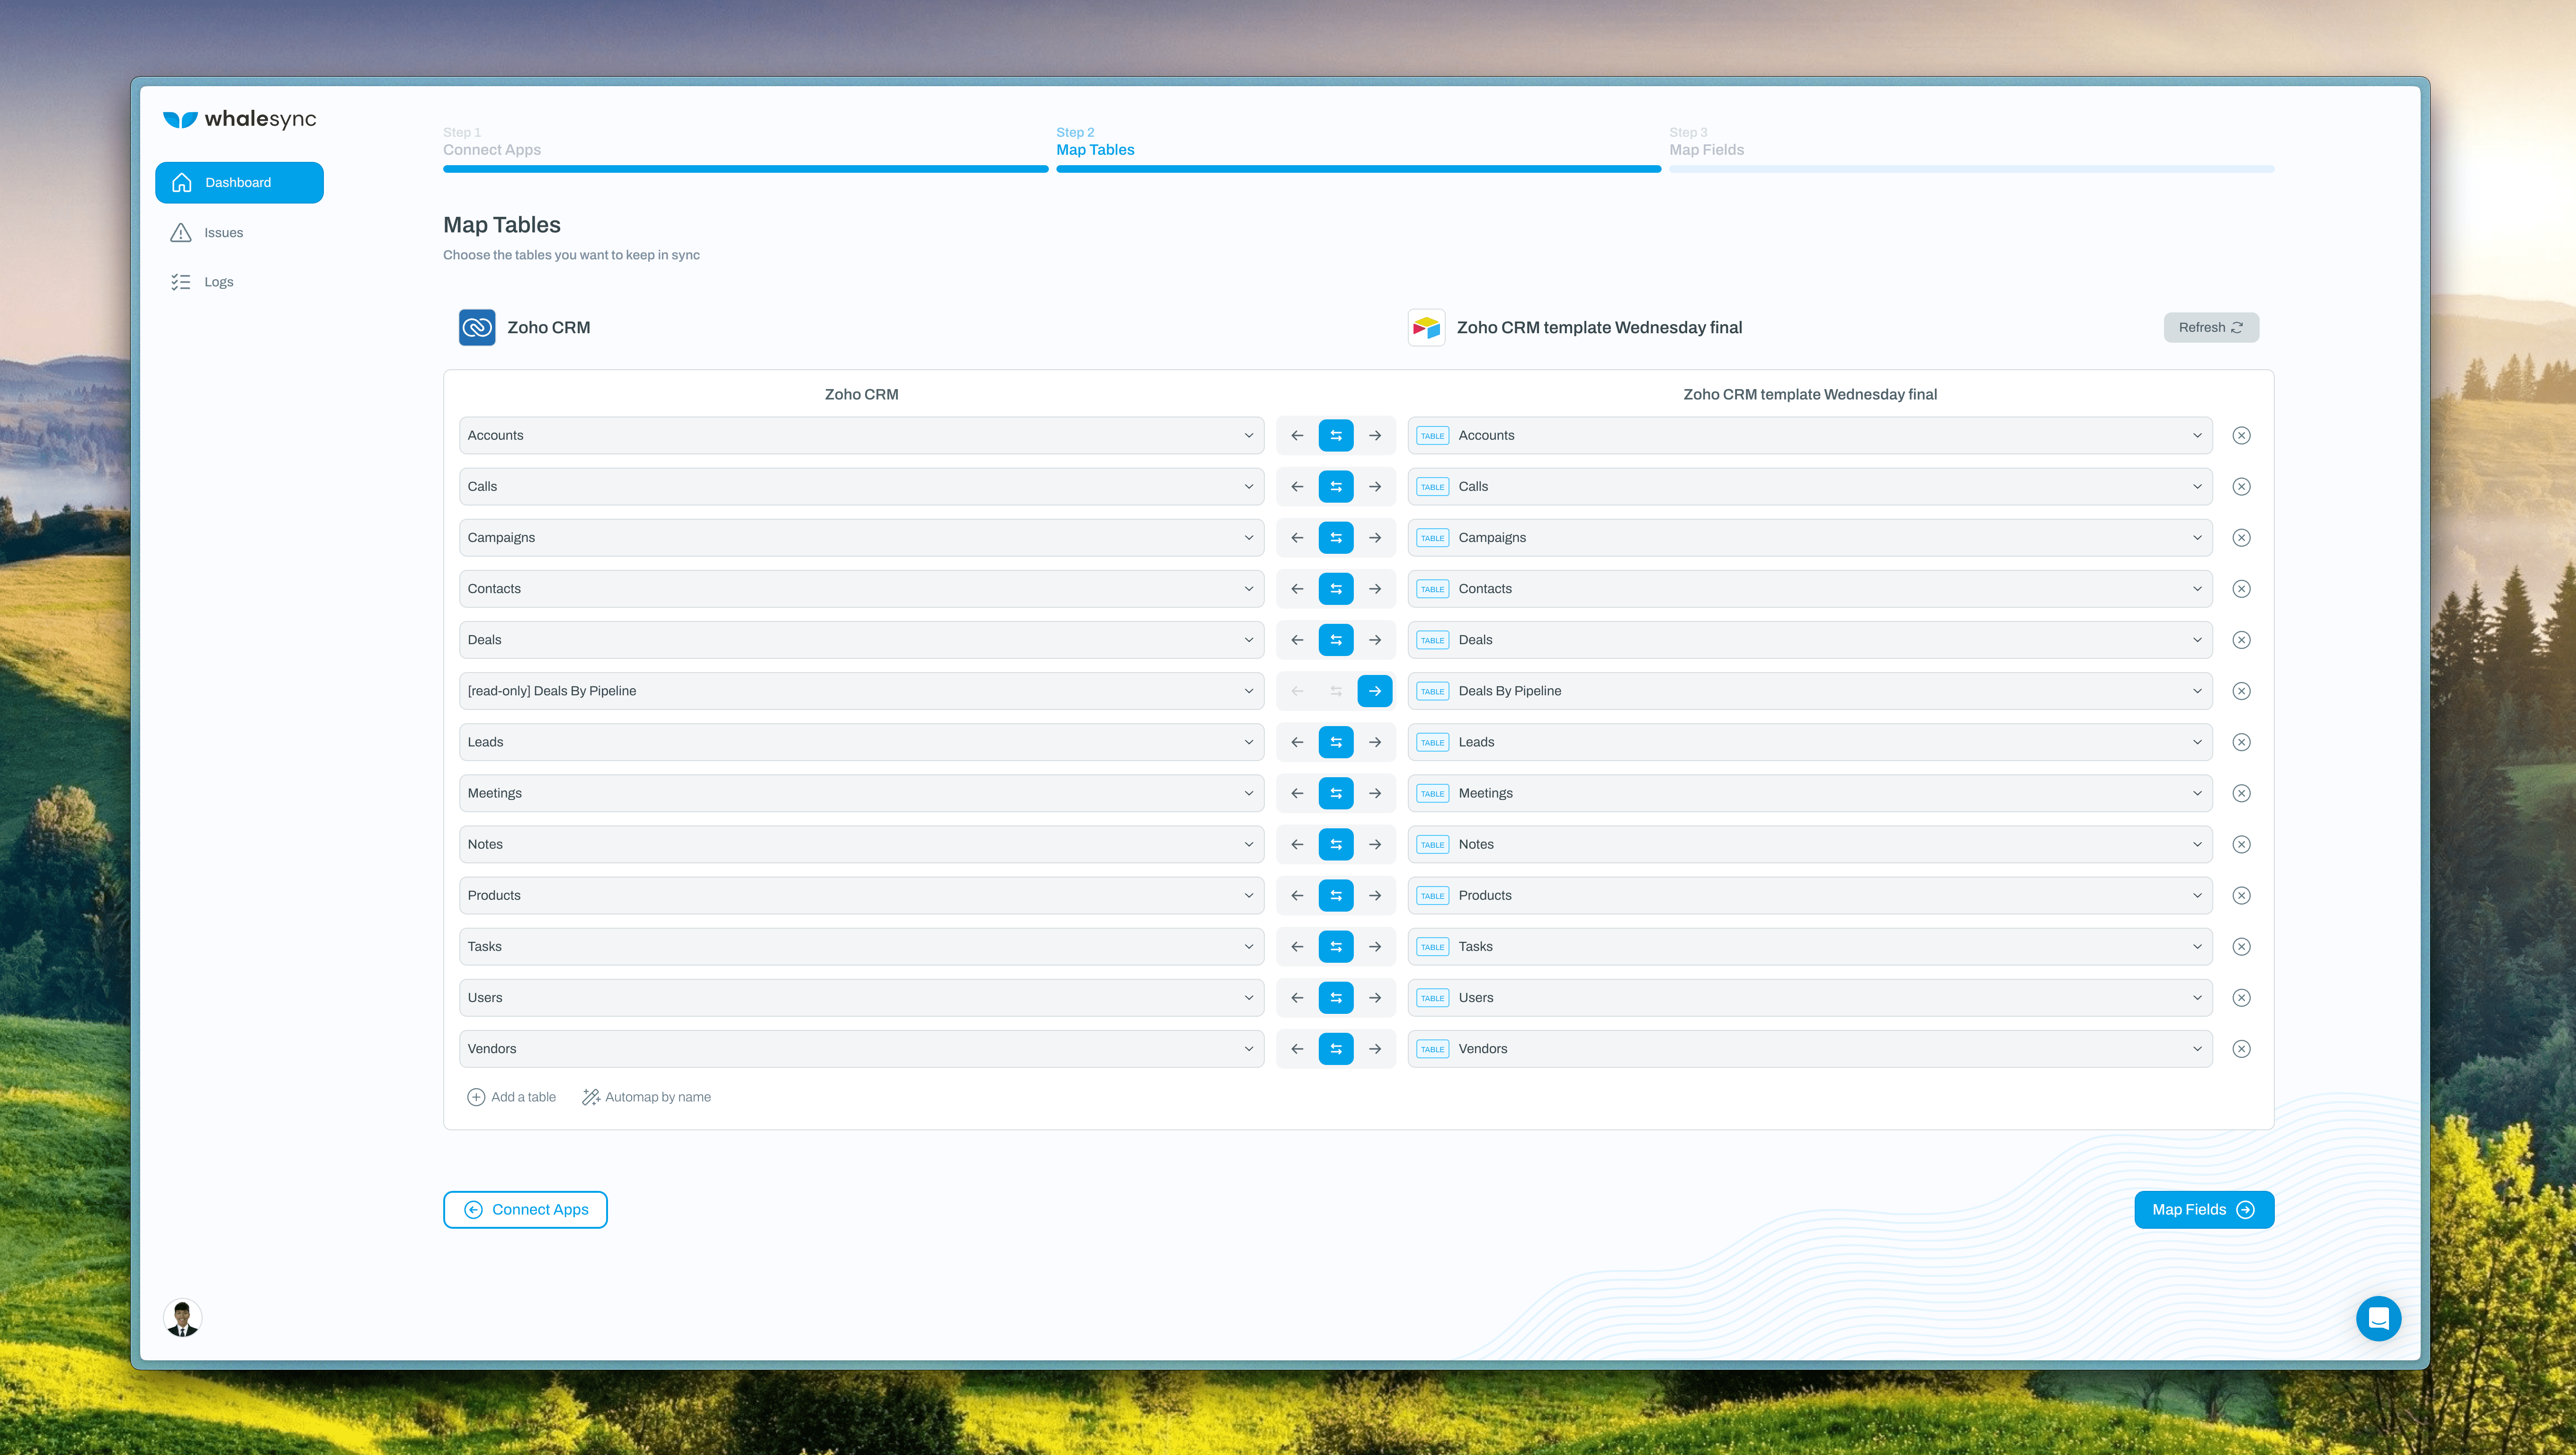2576x1455 pixels.
Task: Open the Logs page
Action: 202,282
